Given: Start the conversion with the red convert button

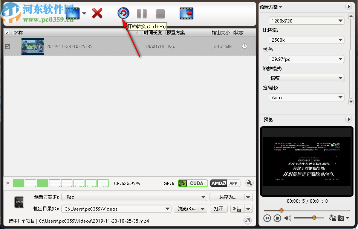Looking at the screenshot, I should 123,14.
